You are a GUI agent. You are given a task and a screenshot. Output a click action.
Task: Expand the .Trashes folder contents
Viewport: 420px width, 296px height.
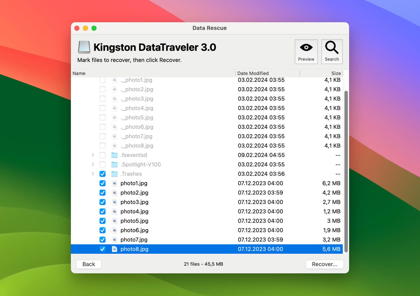pos(93,174)
